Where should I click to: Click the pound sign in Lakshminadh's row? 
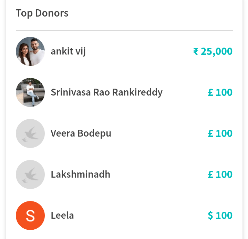point(210,175)
